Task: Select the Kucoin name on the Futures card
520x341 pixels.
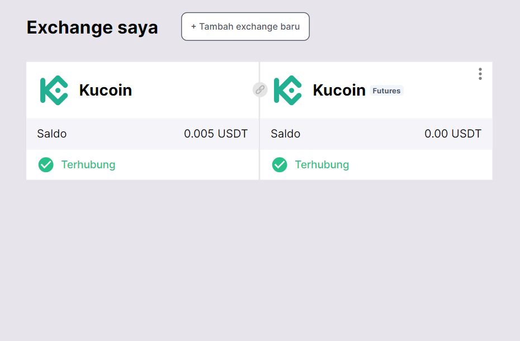Action: tap(339, 90)
